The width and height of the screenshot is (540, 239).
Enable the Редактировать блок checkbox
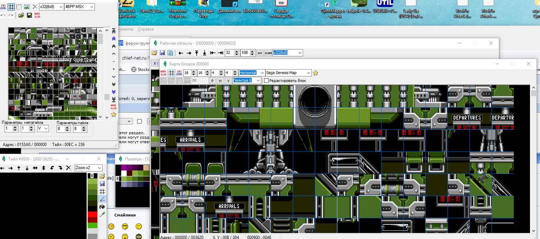click(x=266, y=80)
